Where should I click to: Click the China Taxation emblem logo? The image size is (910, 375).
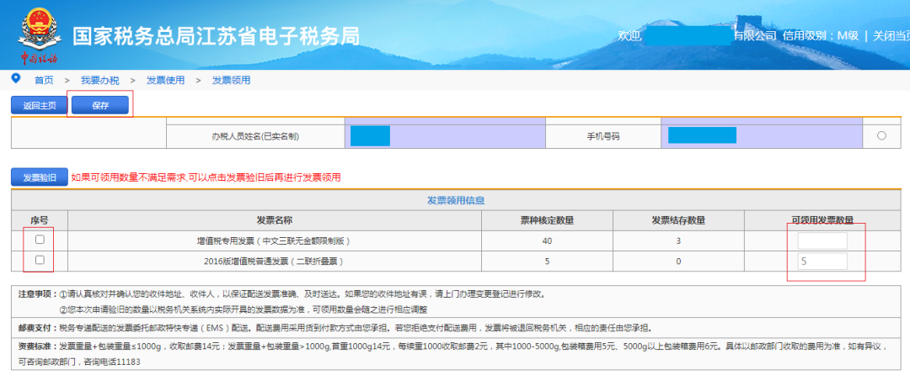click(40, 34)
